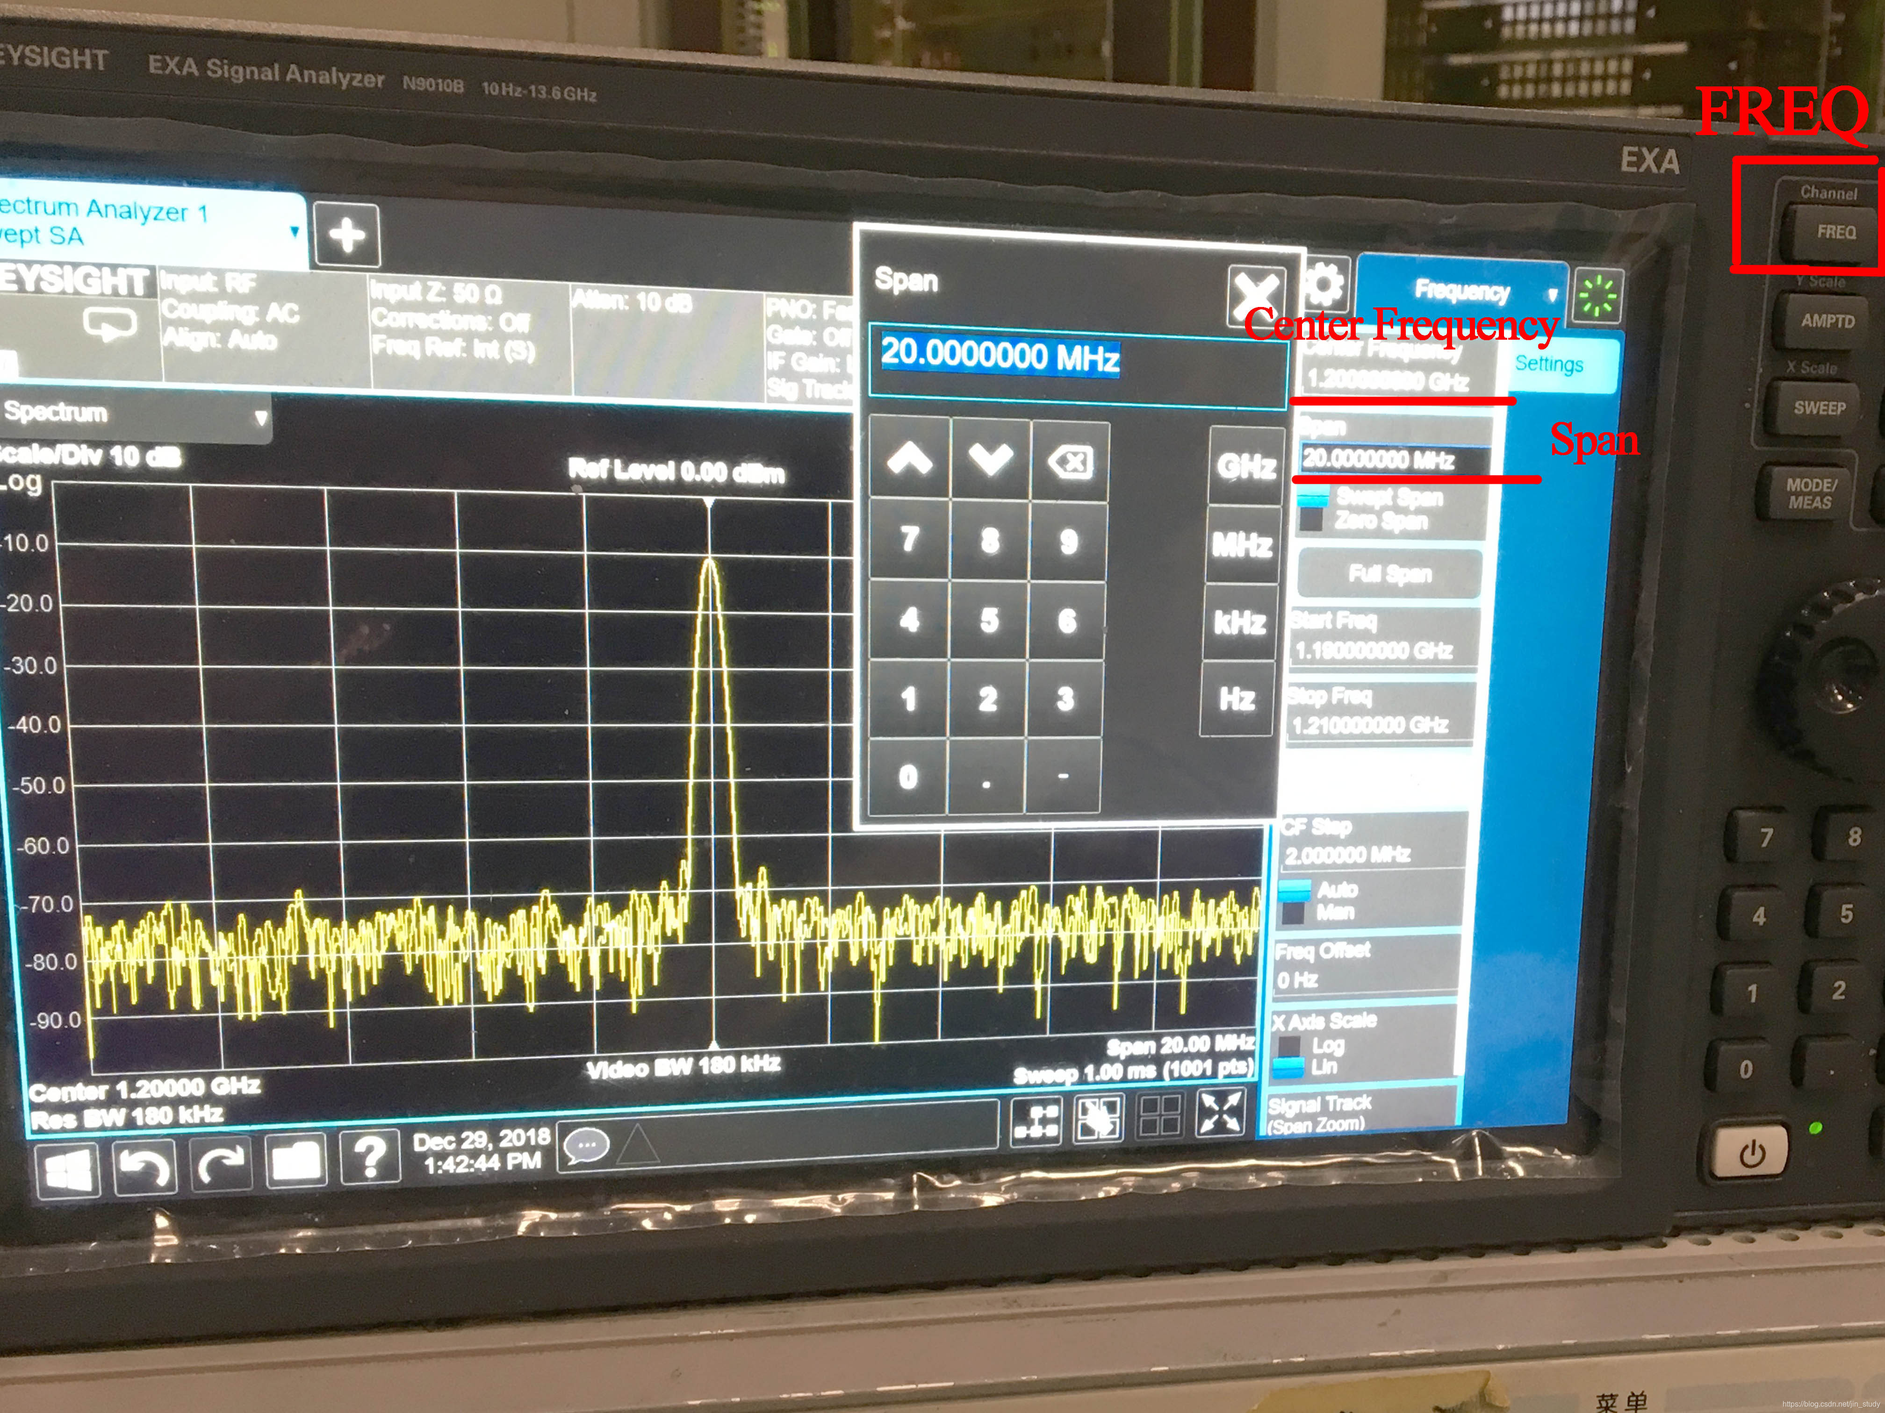Expand the Spectrum Analyzer 1 mode dropdown
This screenshot has height=1413, width=1885.
tap(294, 232)
